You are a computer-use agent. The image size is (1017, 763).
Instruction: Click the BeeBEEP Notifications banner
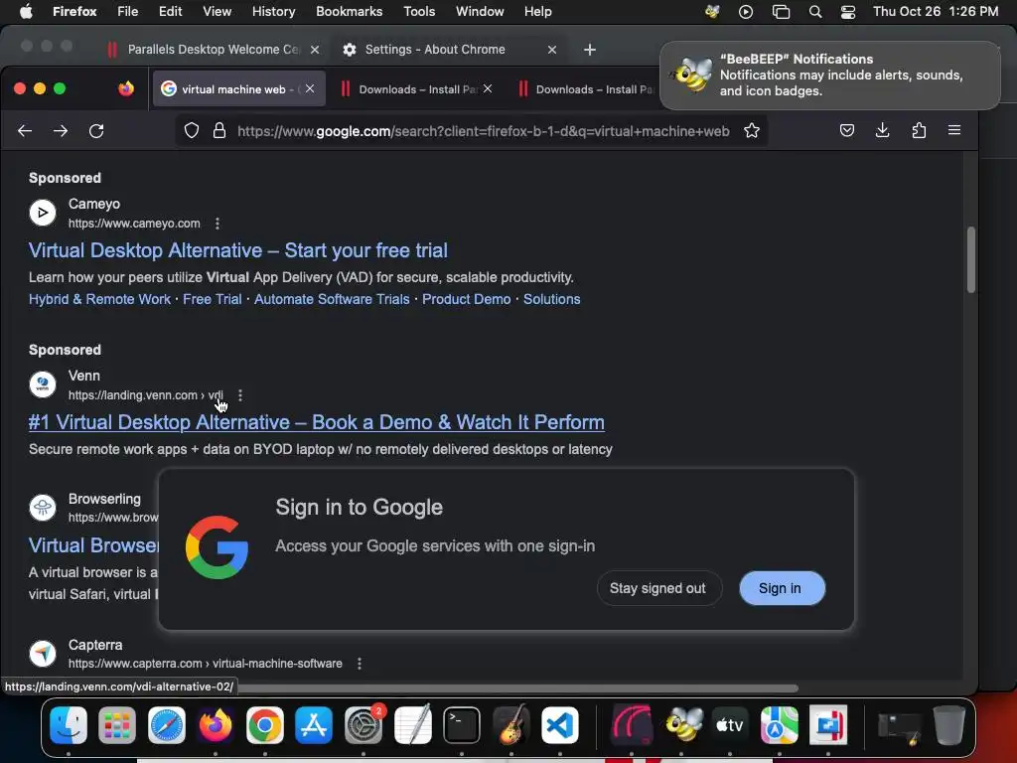point(829,76)
